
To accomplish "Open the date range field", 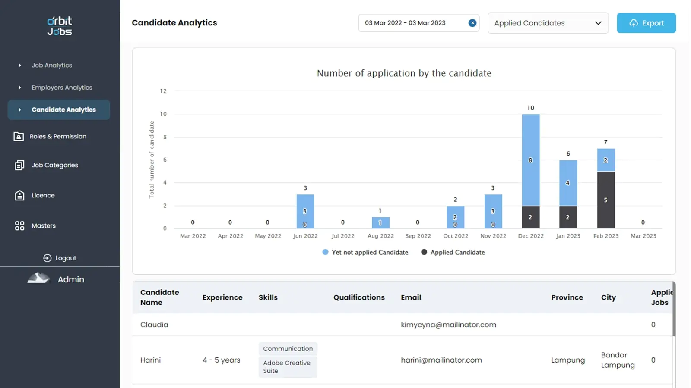I will (418, 23).
